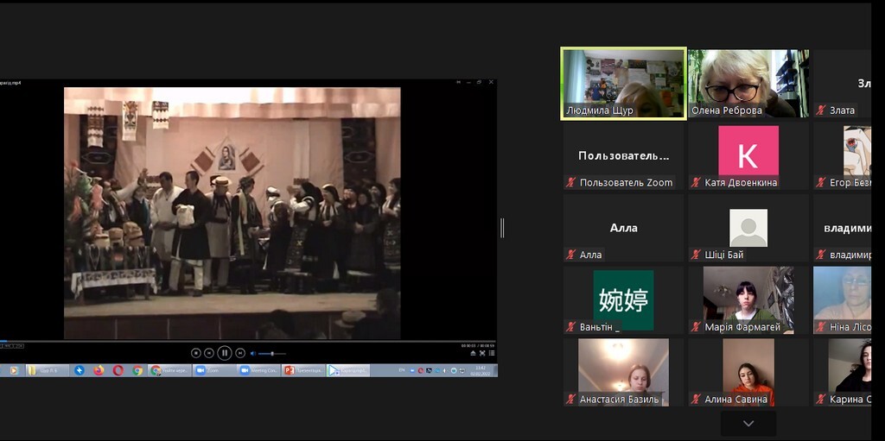Launch Chrome from the pinned taskbar icon

click(x=137, y=370)
